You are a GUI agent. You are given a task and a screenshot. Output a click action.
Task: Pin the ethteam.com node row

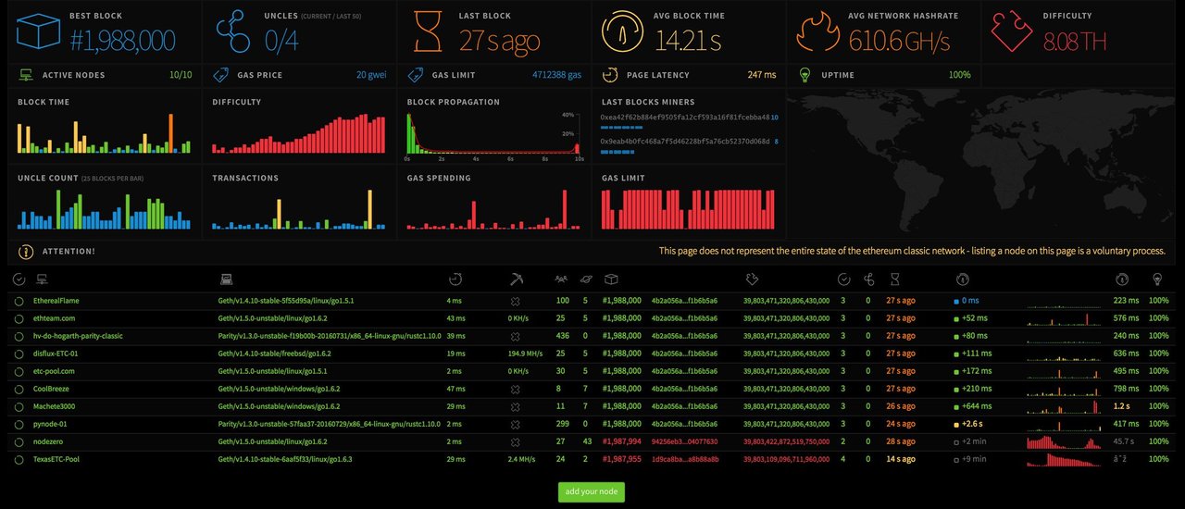[19, 318]
